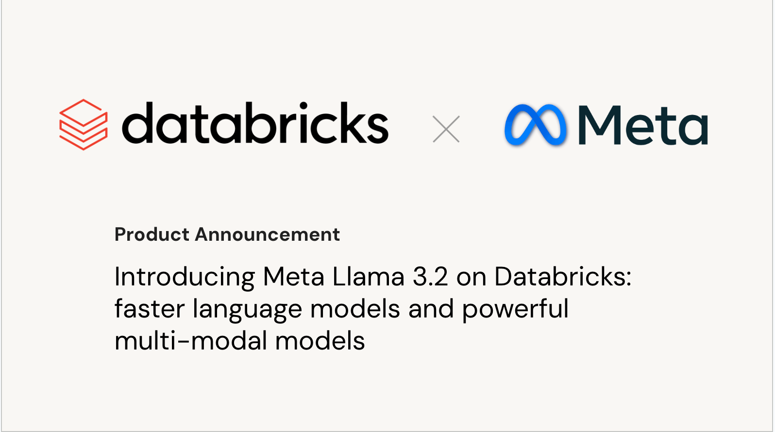Click the gray cross symbol between logos
775x432 pixels.
(x=446, y=129)
